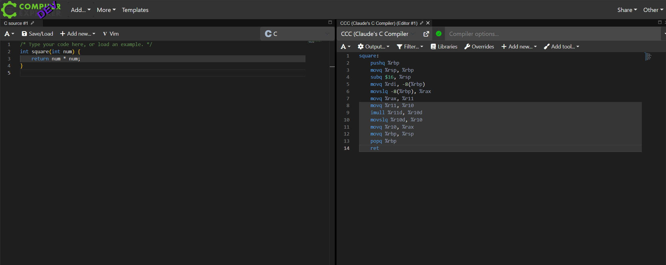Image resolution: width=666 pixels, height=265 pixels.
Task: Click the green compilation status icon
Action: point(439,34)
